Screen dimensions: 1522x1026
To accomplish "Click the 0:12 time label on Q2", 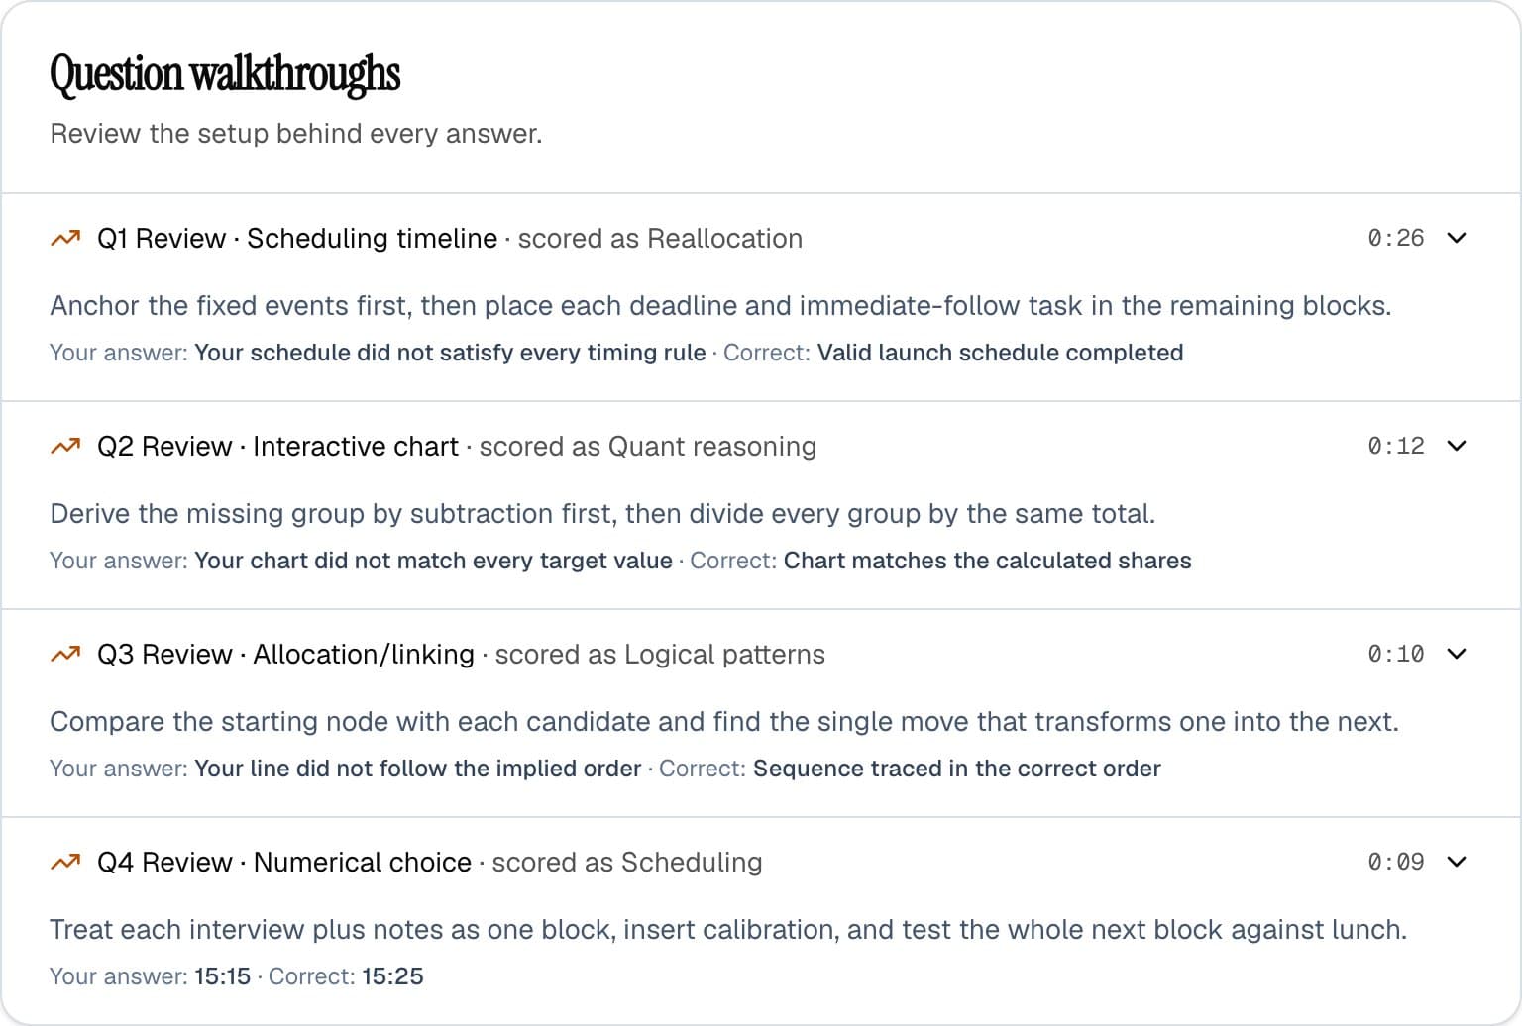I will tap(1396, 446).
